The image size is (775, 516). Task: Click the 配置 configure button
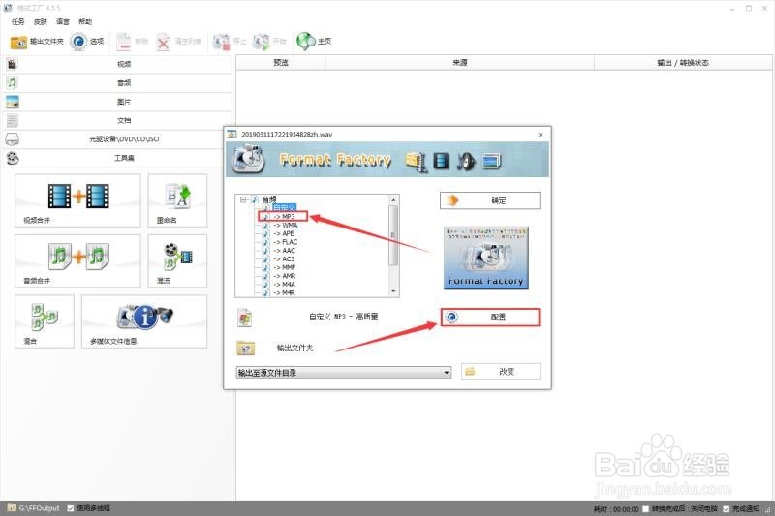(x=490, y=317)
